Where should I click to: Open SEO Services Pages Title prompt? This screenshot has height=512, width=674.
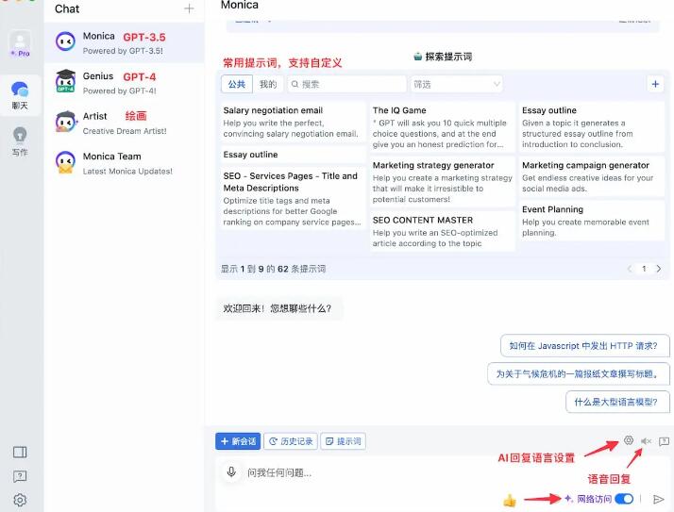click(x=293, y=198)
